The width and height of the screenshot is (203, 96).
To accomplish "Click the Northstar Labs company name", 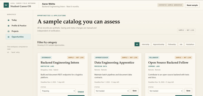I will pos(47,66).
